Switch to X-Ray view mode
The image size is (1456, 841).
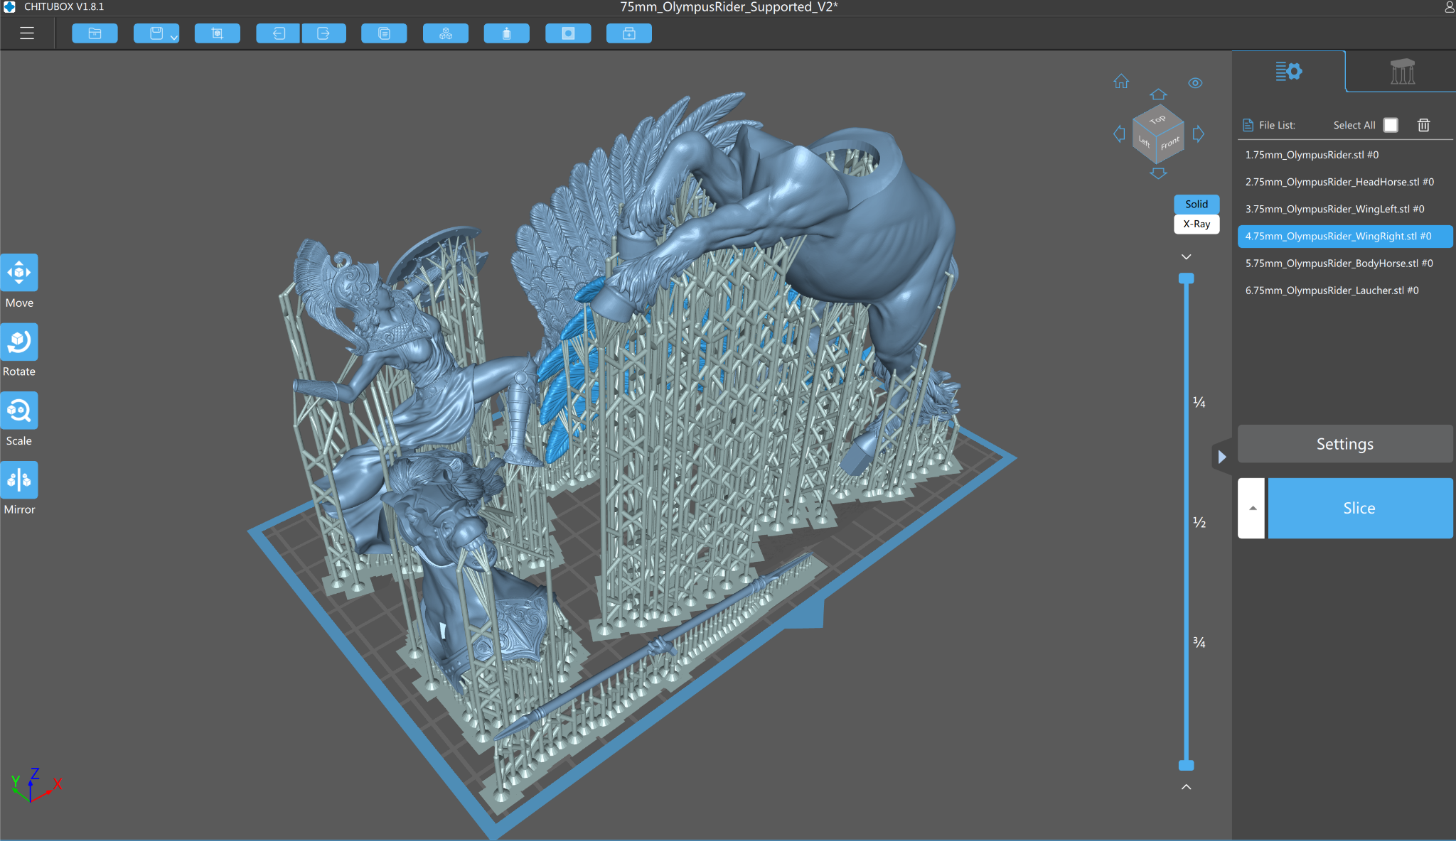[1197, 224]
